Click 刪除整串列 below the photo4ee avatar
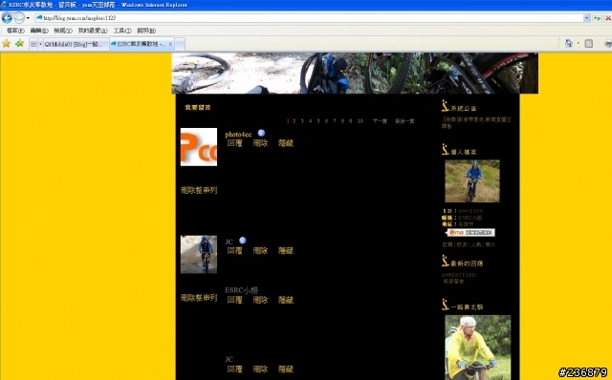Image resolution: width=612 pixels, height=380 pixels. point(199,190)
